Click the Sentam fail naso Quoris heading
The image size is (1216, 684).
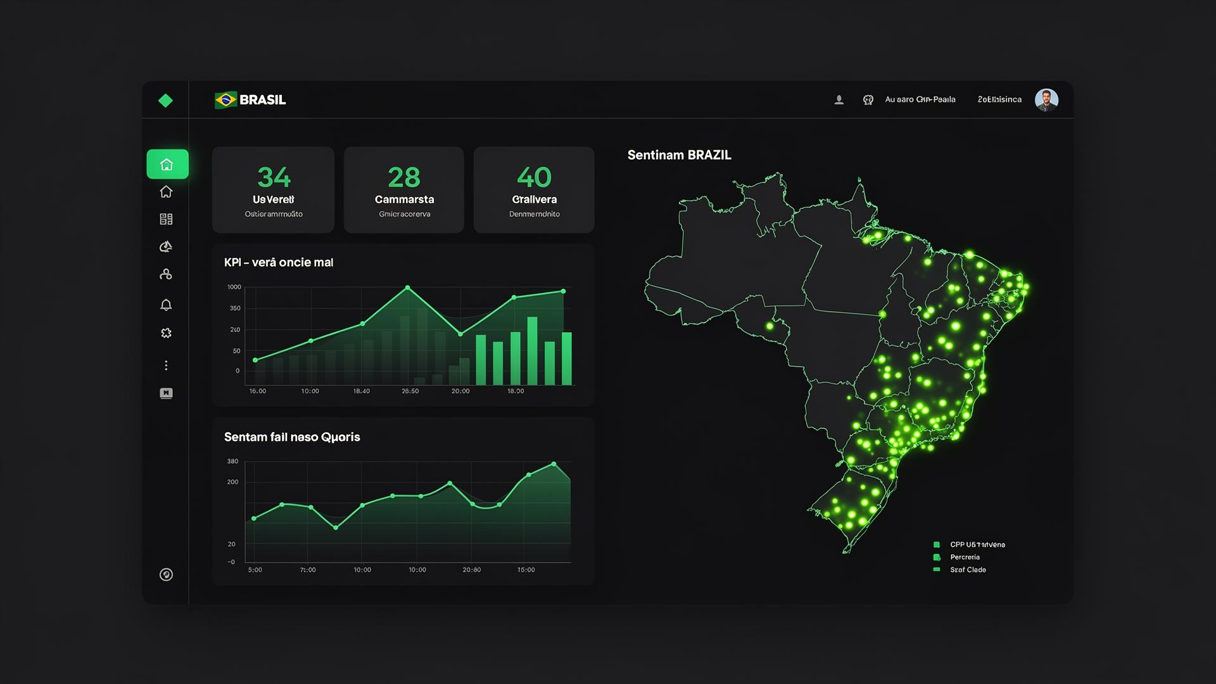[x=292, y=437]
